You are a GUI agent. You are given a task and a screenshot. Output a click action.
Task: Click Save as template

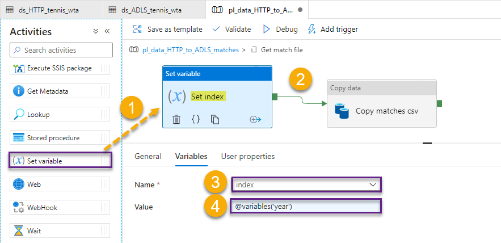[x=167, y=29]
